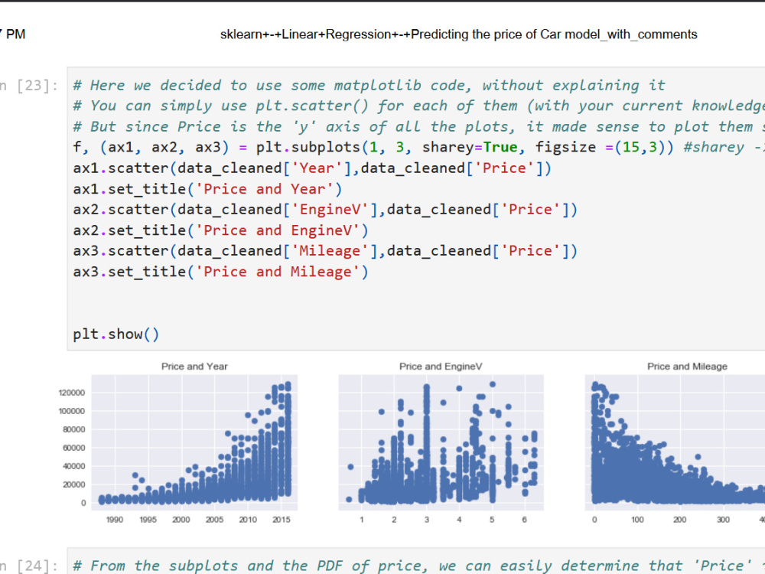Image resolution: width=765 pixels, height=574 pixels.
Task: Click the plt.show() code line
Action: (x=116, y=334)
